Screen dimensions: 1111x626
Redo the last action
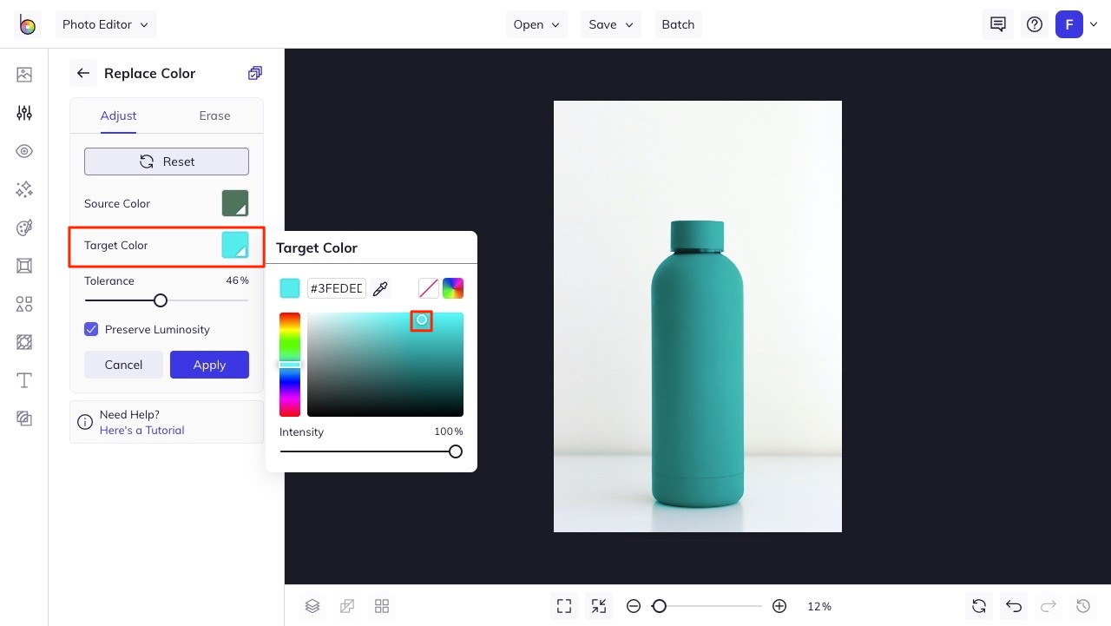1049,606
